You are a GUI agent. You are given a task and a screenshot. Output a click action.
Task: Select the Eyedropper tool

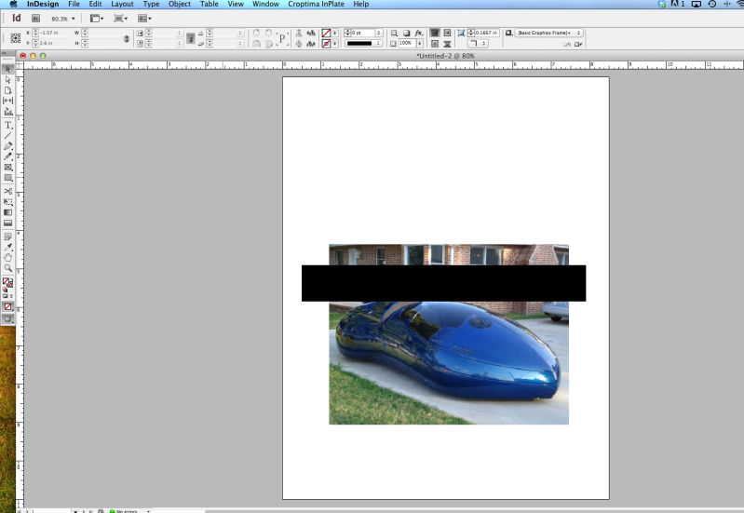click(7, 248)
